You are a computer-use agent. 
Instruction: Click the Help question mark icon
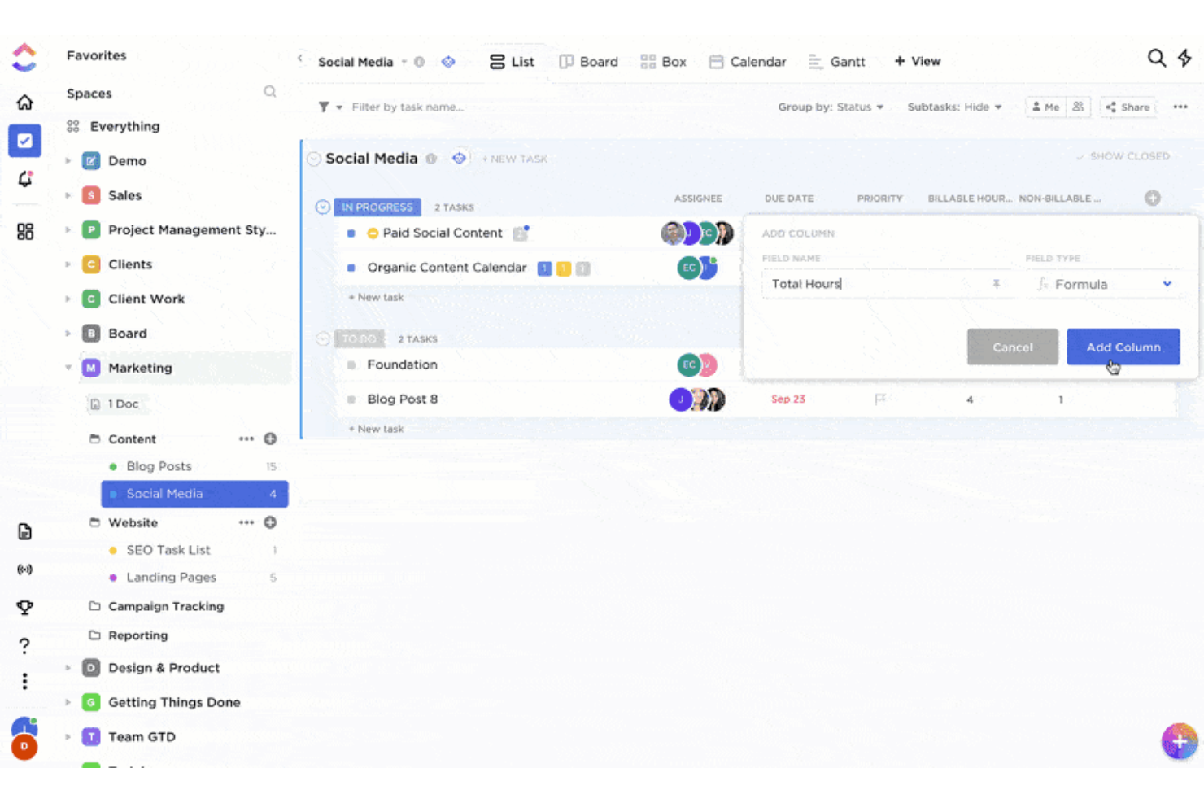[x=24, y=644]
